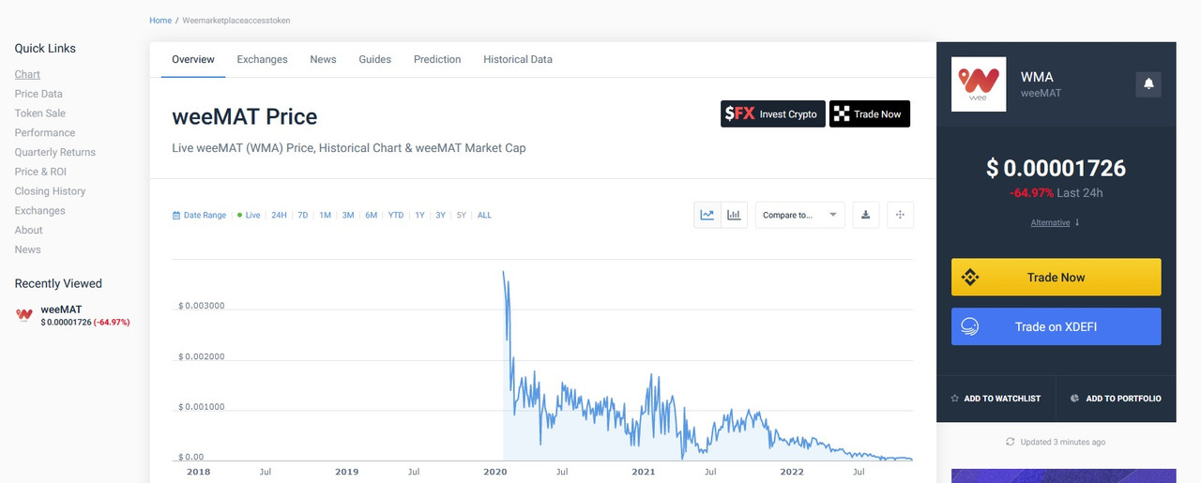Image resolution: width=1201 pixels, height=483 pixels.
Task: Select Live chart range
Action: coord(249,216)
